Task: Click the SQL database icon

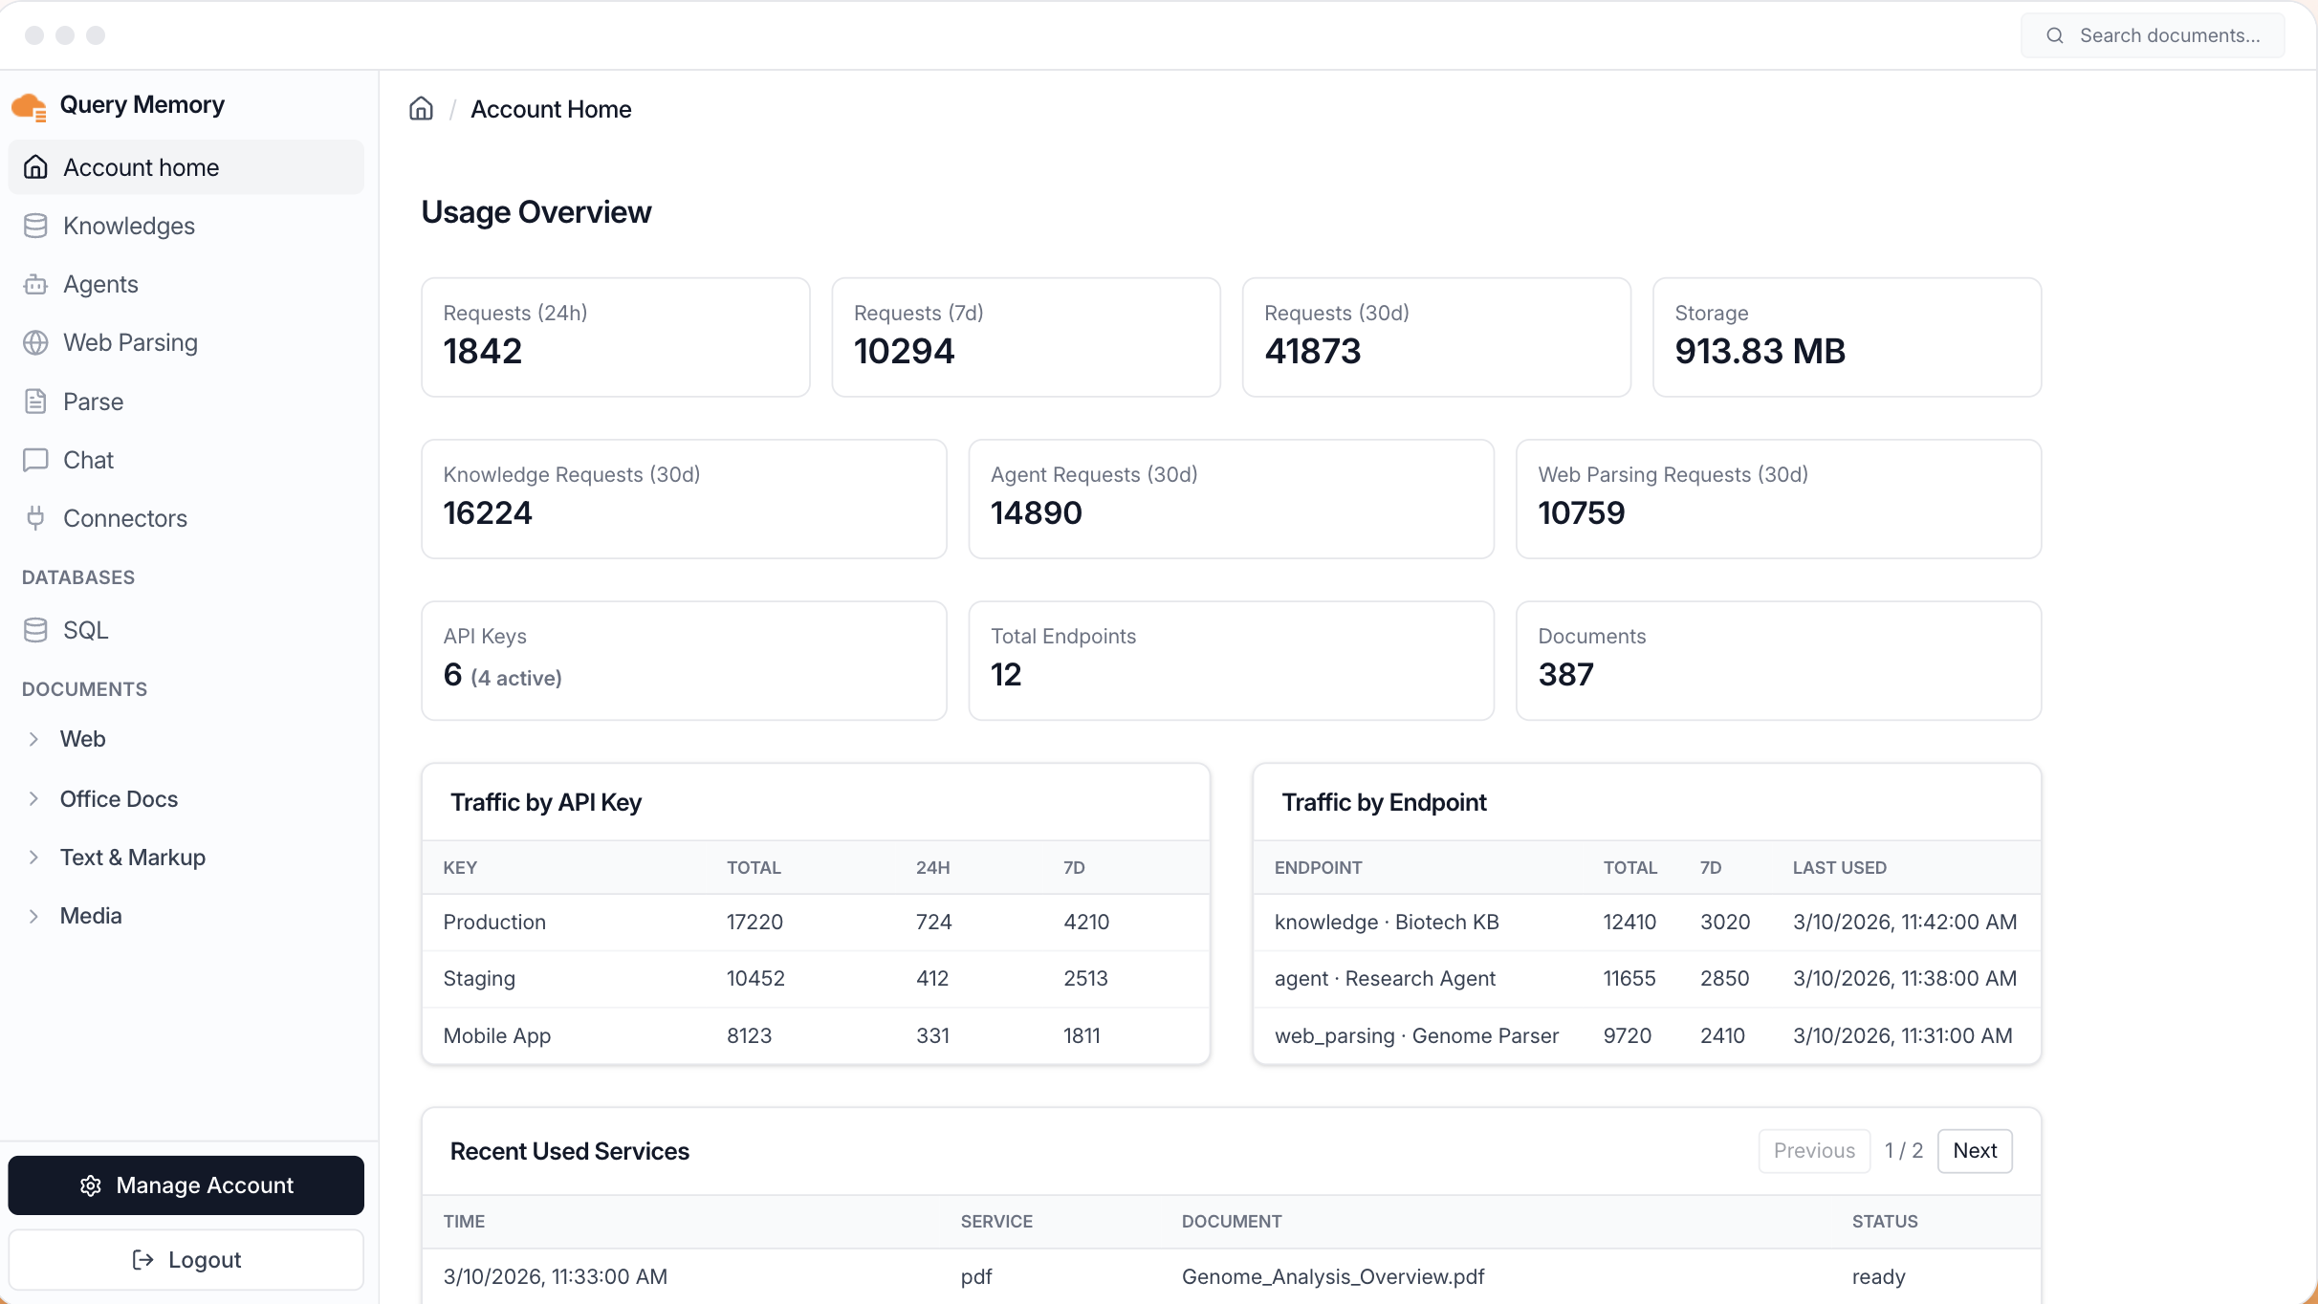Action: 35,630
